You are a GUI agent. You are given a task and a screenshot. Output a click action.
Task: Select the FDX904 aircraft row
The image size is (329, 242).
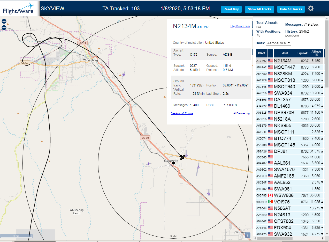coord(290,228)
